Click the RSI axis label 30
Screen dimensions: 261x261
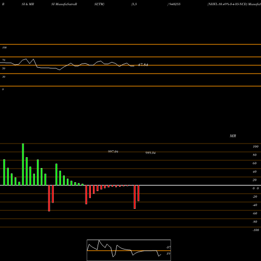4,77
